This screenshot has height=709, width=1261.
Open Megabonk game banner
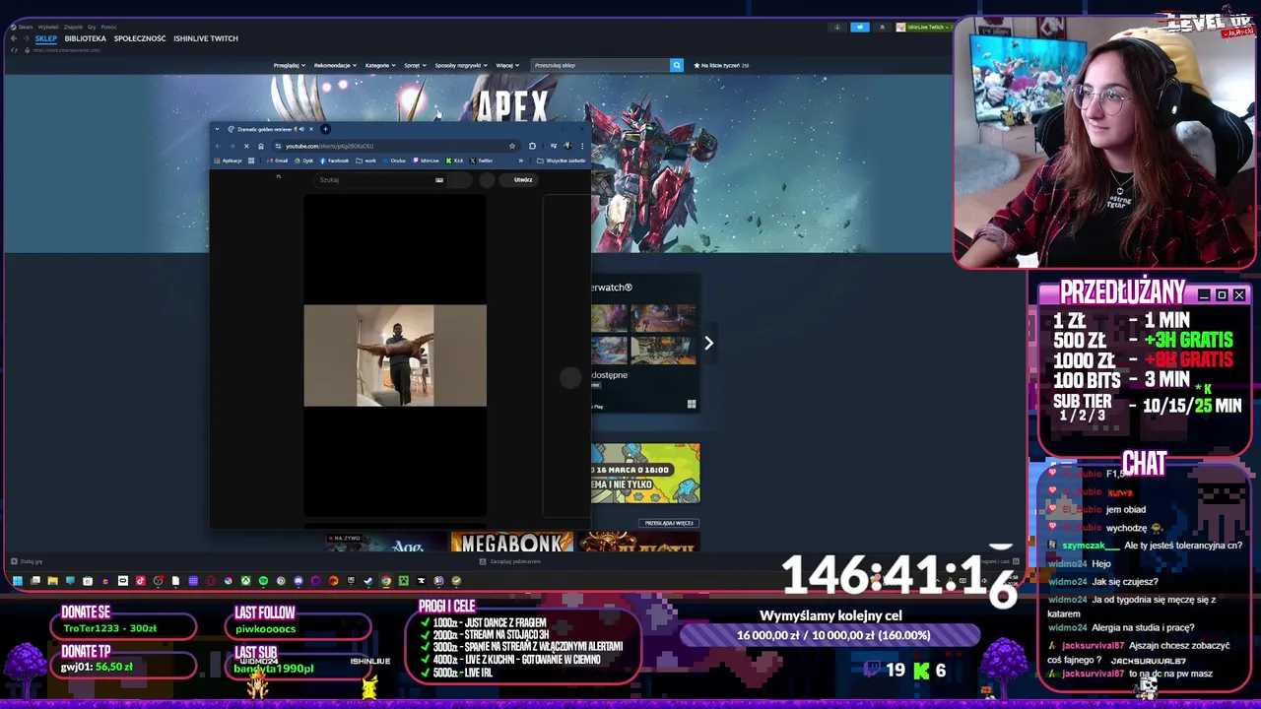[x=511, y=543]
